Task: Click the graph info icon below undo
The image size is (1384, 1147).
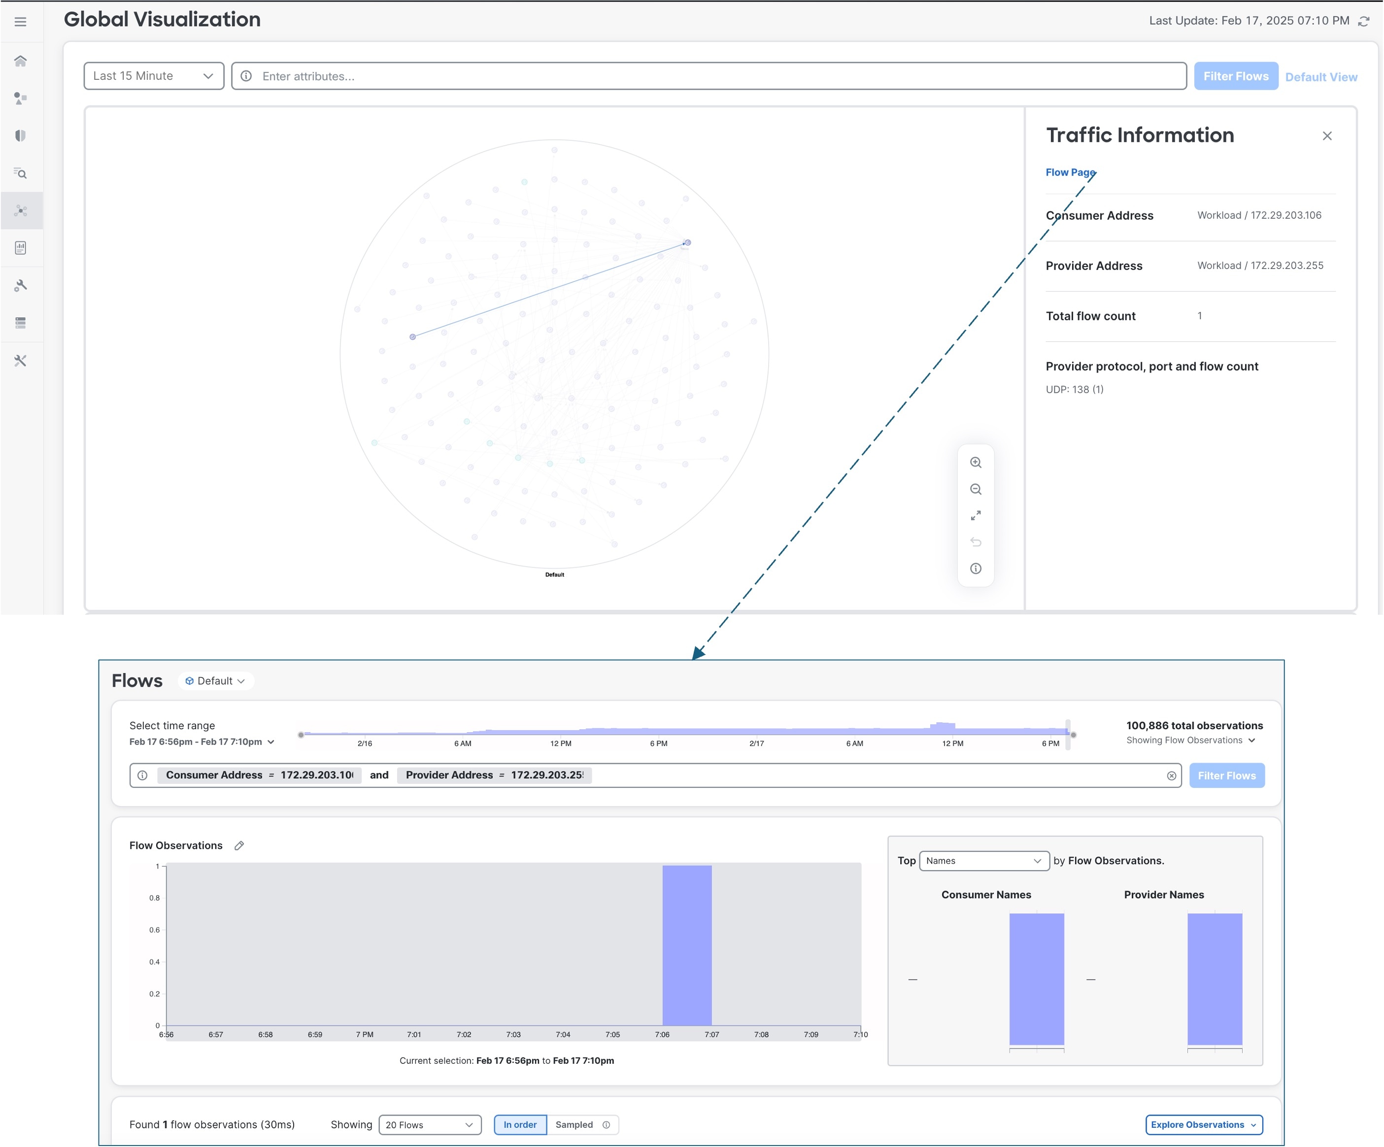Action: click(976, 568)
